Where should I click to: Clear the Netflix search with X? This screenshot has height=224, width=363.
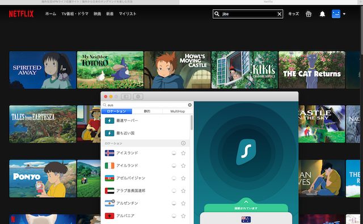[280, 14]
